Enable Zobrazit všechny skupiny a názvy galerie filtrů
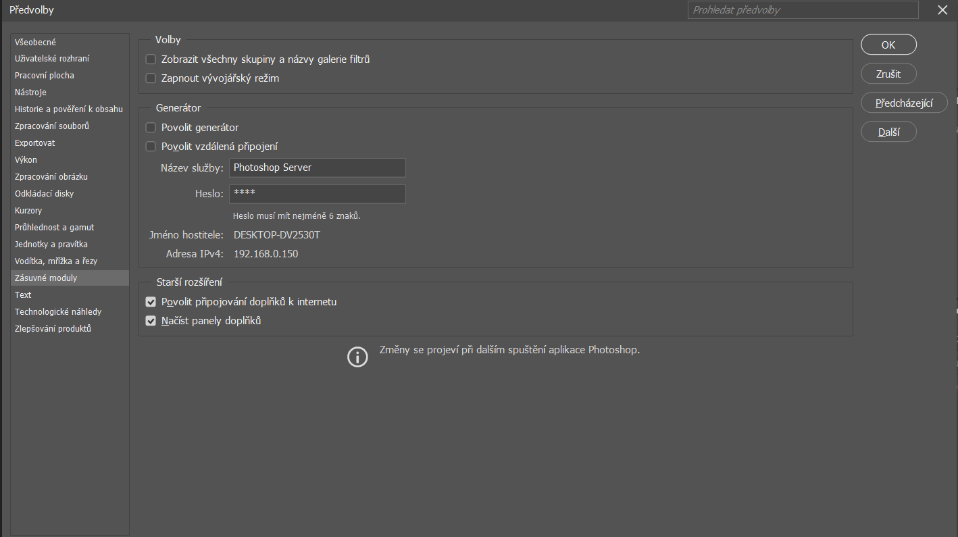The height and width of the screenshot is (537, 958). click(151, 59)
